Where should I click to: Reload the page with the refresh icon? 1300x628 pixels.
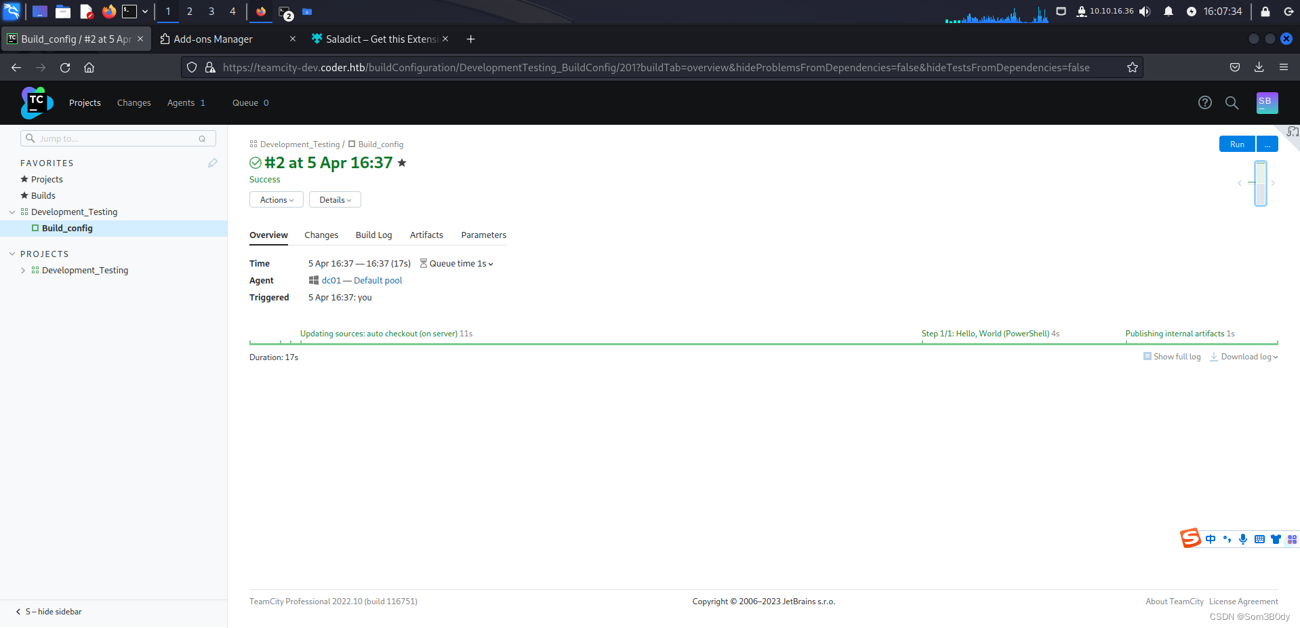coord(65,67)
